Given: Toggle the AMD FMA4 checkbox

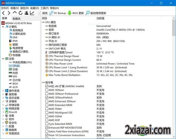Looking at the screenshot, I should 47,109.
